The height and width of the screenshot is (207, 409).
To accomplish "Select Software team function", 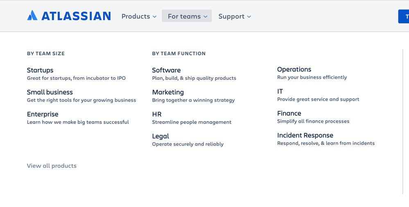I will click(166, 70).
